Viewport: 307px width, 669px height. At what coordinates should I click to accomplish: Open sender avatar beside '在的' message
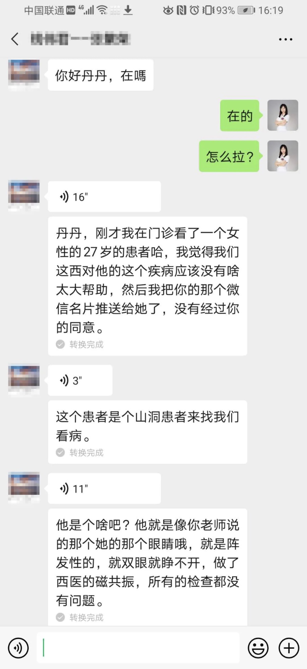tap(283, 115)
